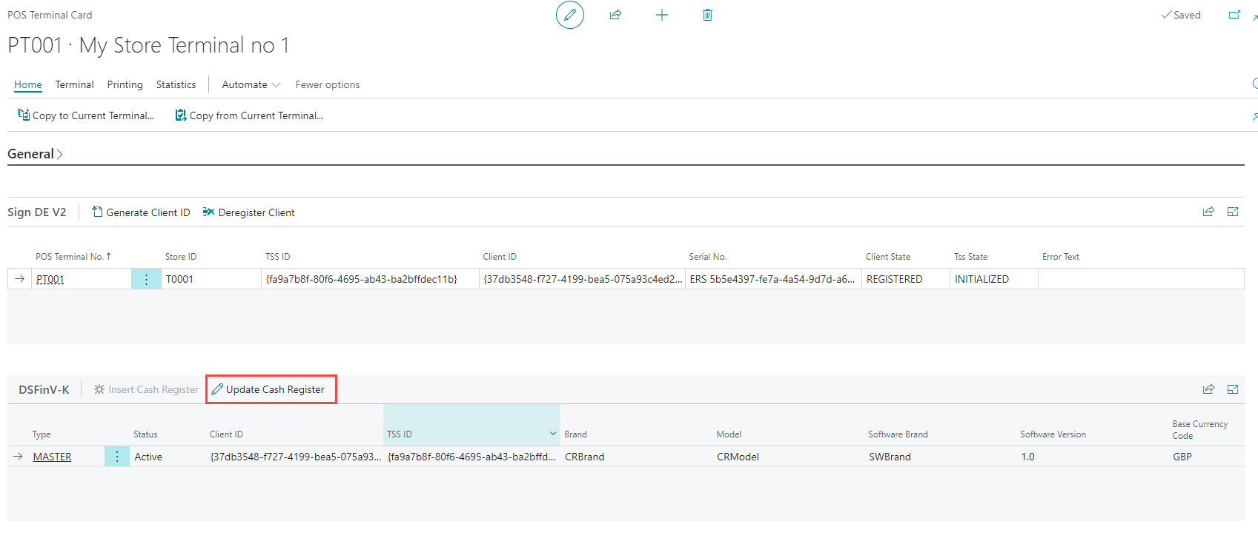Expand the General section
The image size is (1258, 541).
tap(35, 154)
